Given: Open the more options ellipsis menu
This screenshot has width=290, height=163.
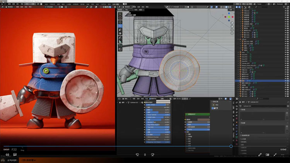Looking at the screenshot, I should click(282, 155).
